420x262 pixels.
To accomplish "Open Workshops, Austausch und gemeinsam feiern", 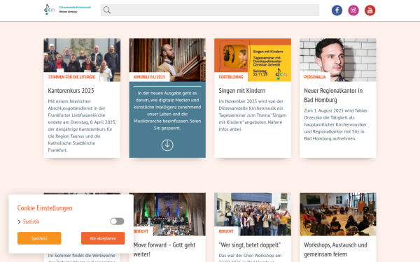I will [x=335, y=249].
